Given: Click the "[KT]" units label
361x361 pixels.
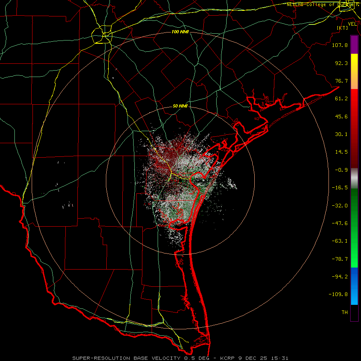Looking at the screenshot, I should click(343, 28).
